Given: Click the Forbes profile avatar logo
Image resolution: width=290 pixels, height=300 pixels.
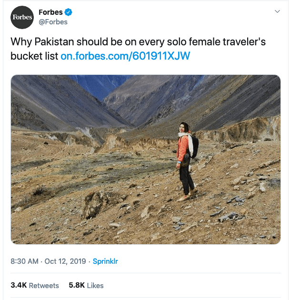Looking at the screenshot, I should point(22,17).
